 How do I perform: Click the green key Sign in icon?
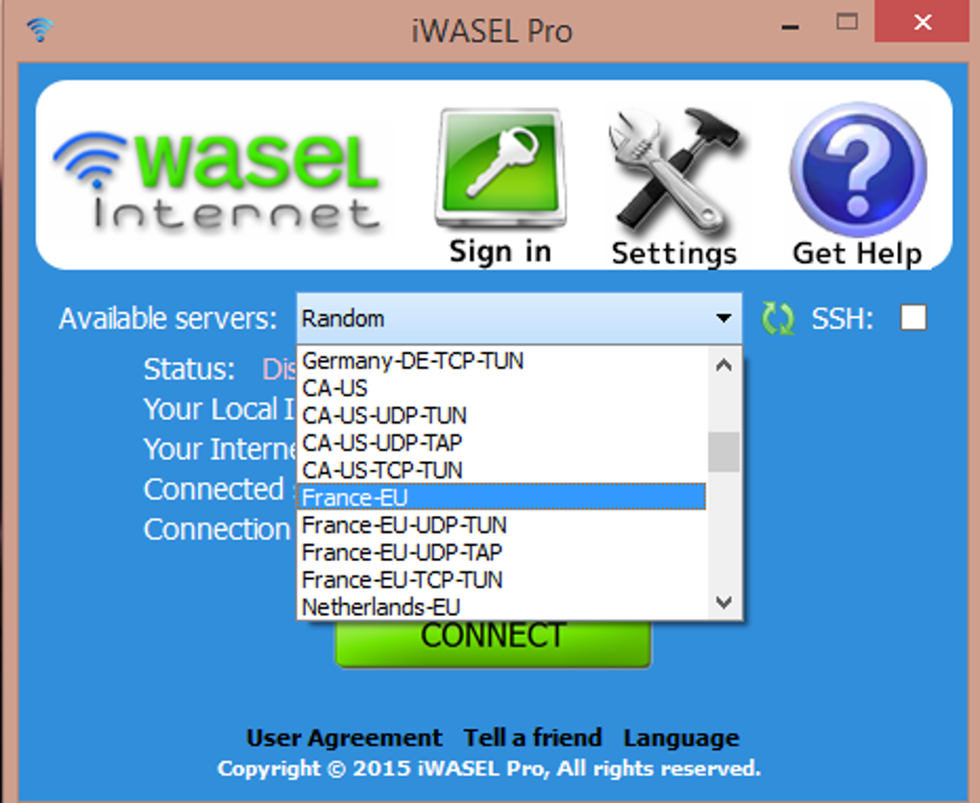pos(501,169)
